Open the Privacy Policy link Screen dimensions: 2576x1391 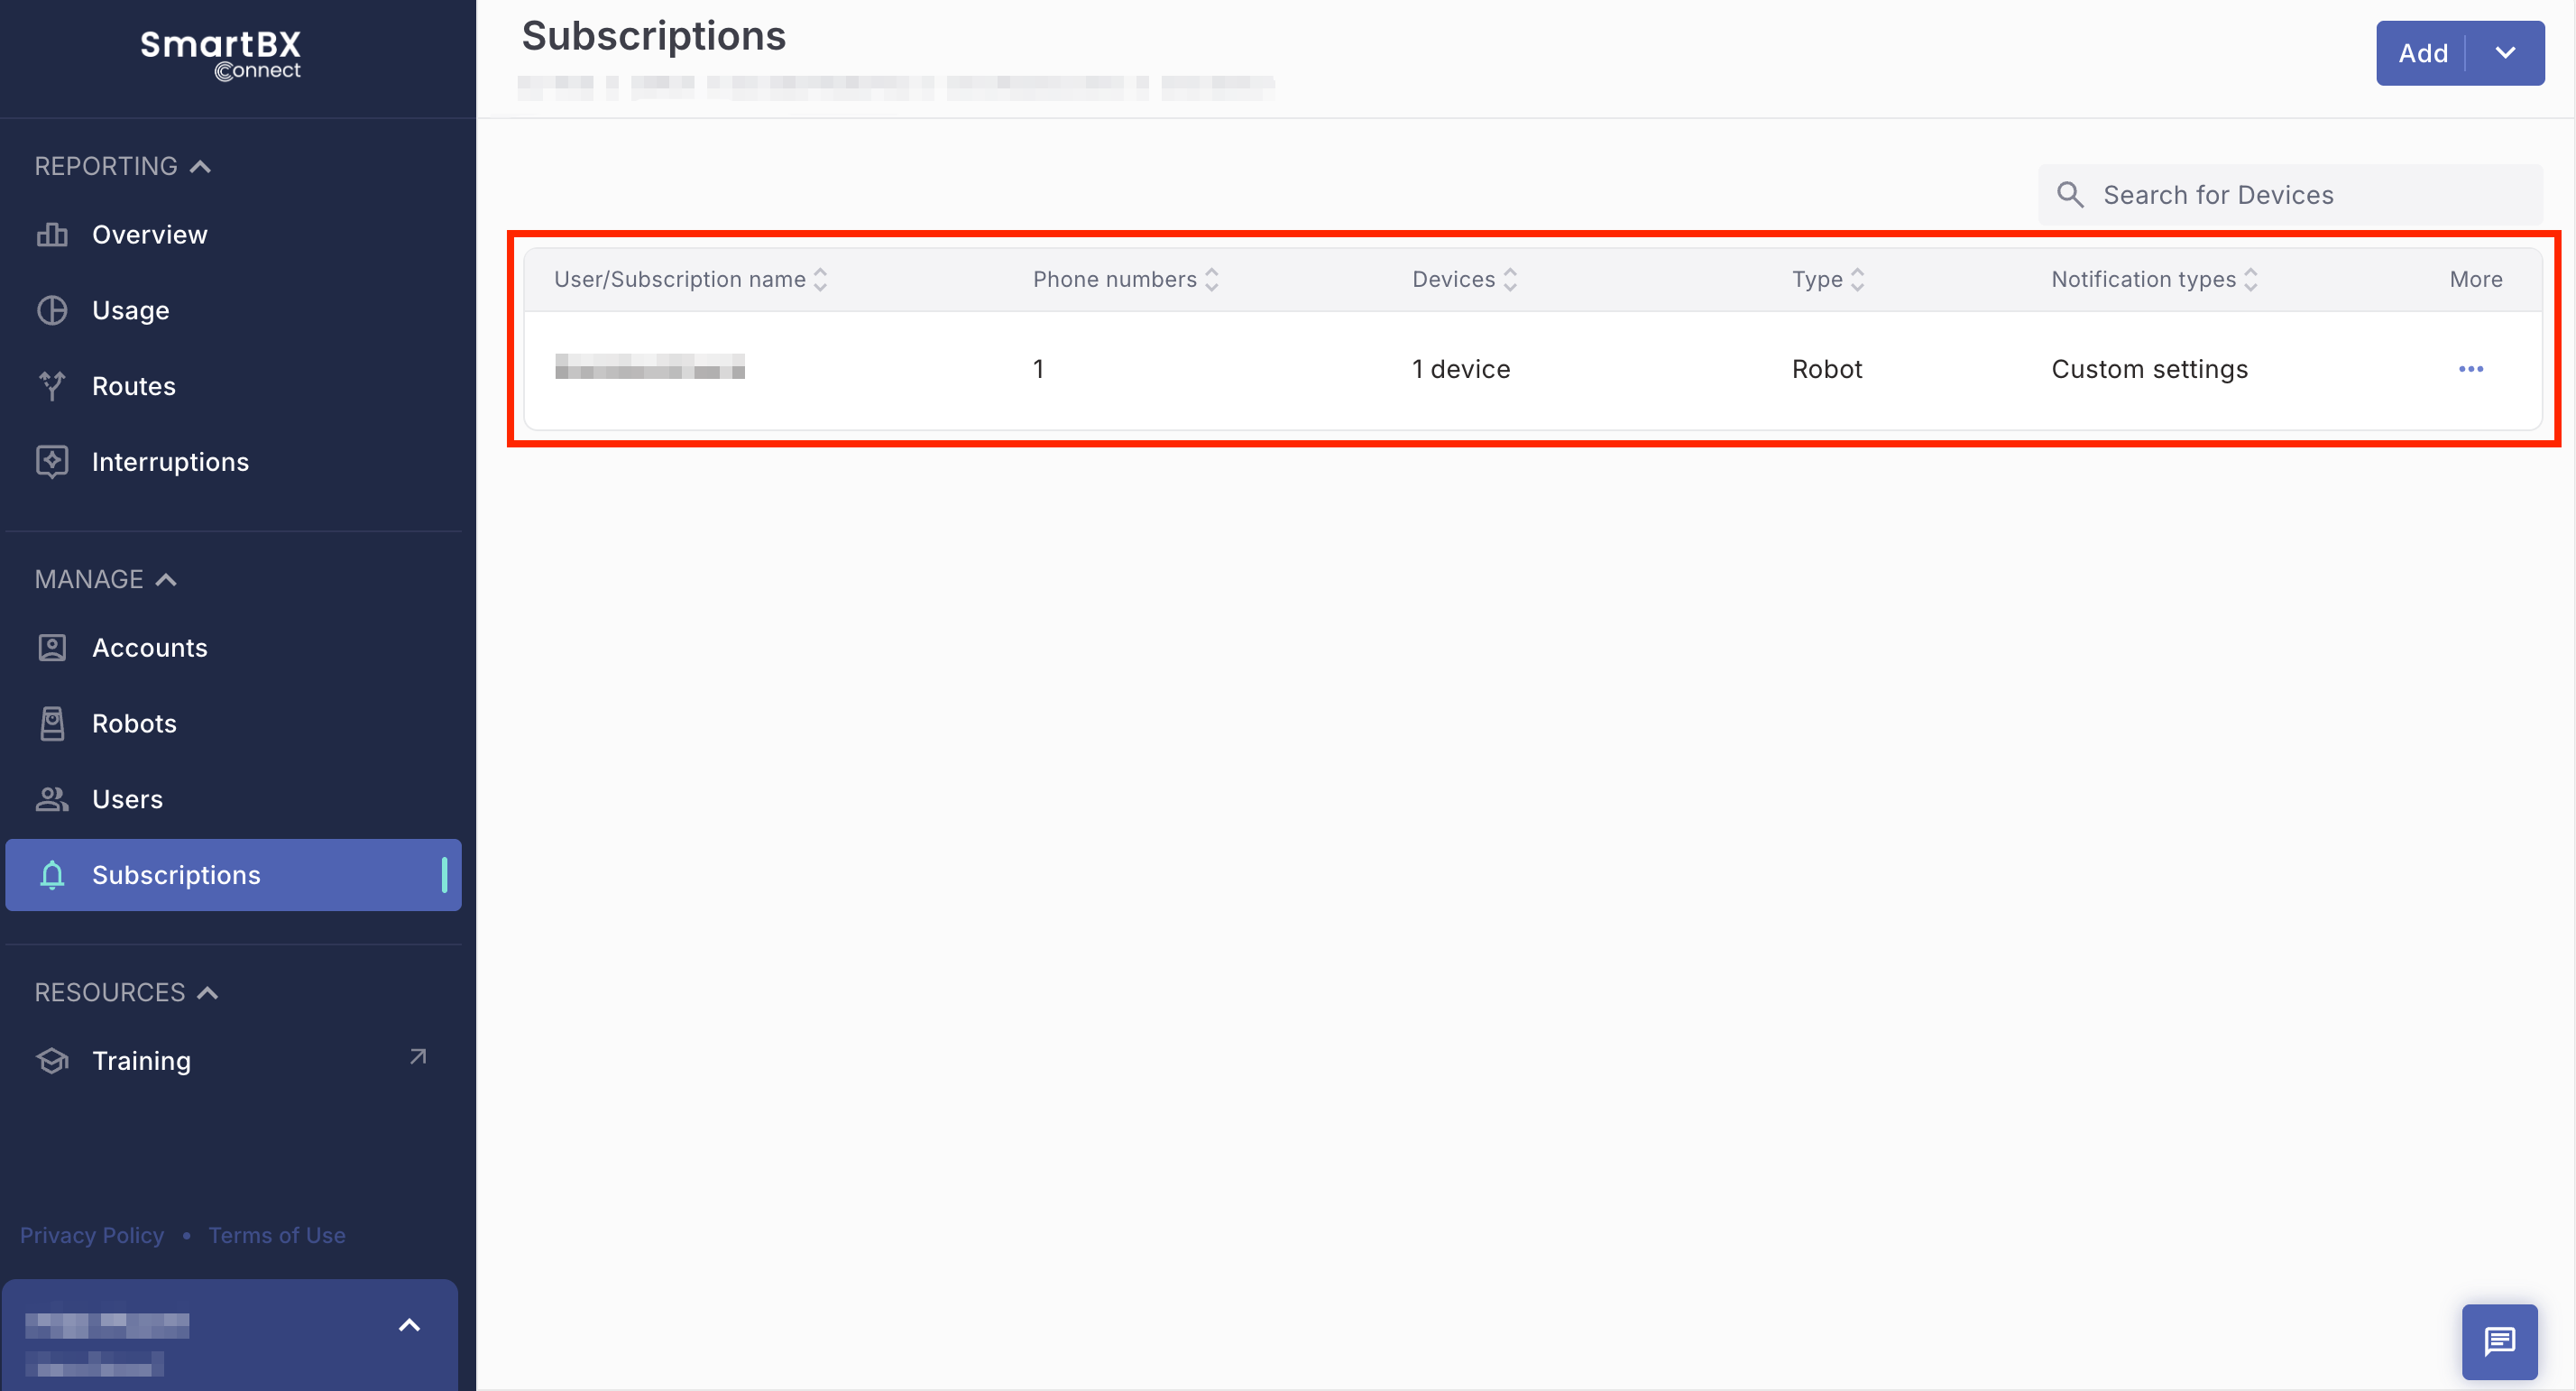coord(92,1235)
